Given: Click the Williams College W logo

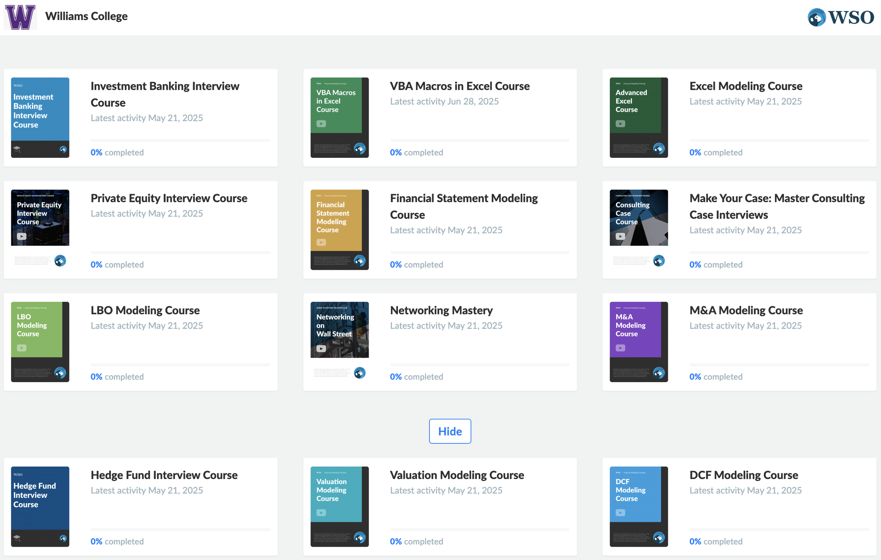Looking at the screenshot, I should (20, 17).
